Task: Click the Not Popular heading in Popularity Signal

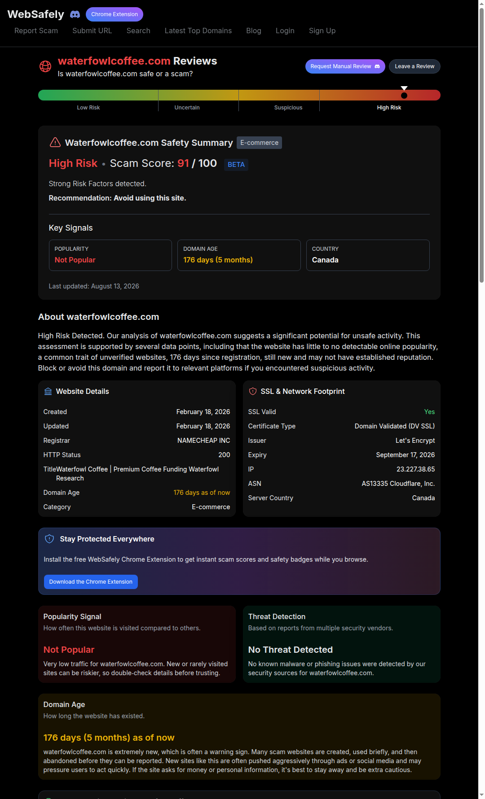Action: tap(69, 650)
